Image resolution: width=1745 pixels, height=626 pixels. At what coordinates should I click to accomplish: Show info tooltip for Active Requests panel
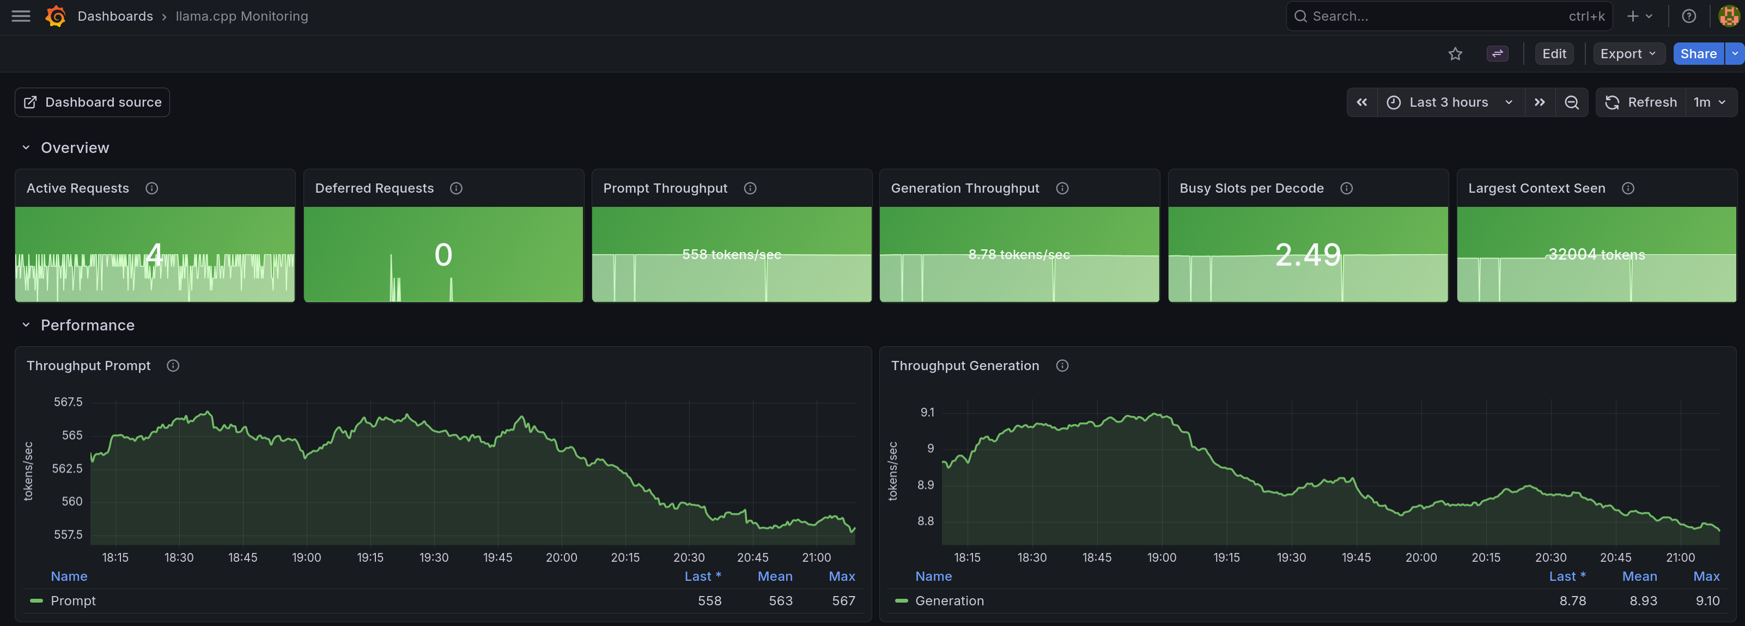(x=152, y=188)
